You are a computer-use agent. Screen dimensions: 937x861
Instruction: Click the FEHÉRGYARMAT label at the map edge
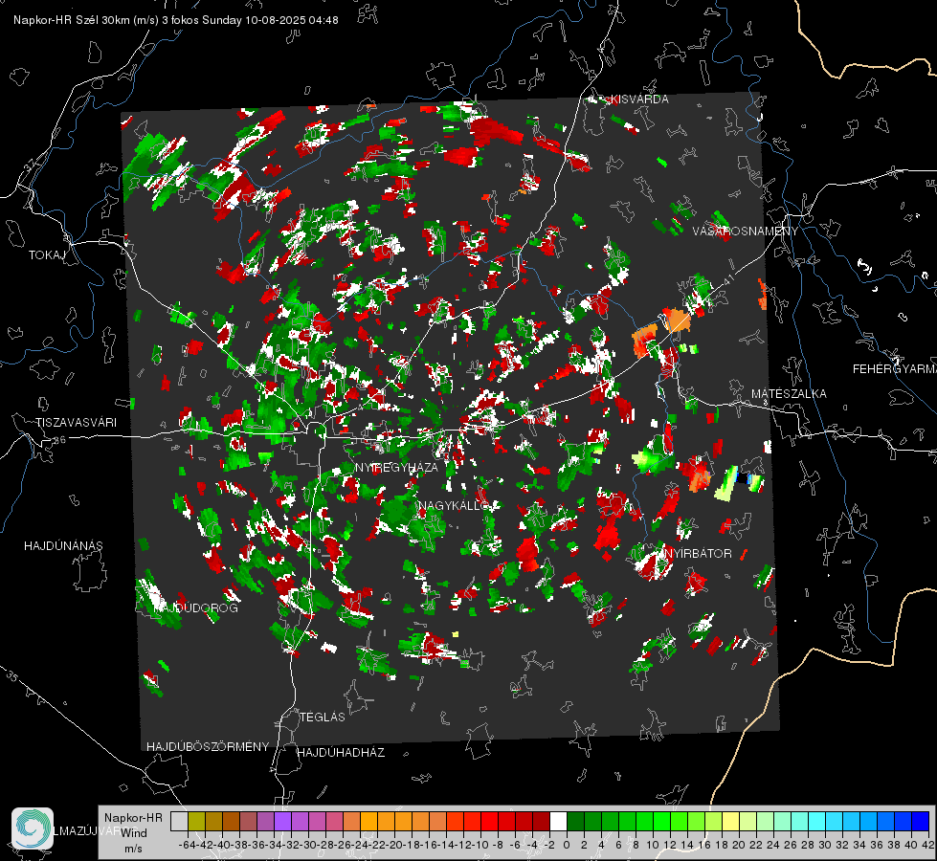pyautogui.click(x=894, y=369)
